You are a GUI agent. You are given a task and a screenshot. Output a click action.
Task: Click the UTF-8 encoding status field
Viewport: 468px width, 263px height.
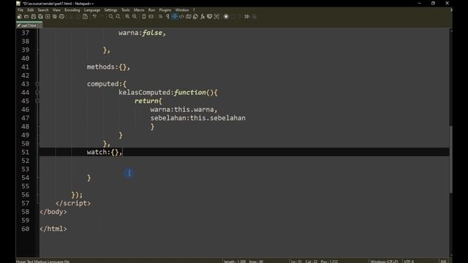[409, 262]
